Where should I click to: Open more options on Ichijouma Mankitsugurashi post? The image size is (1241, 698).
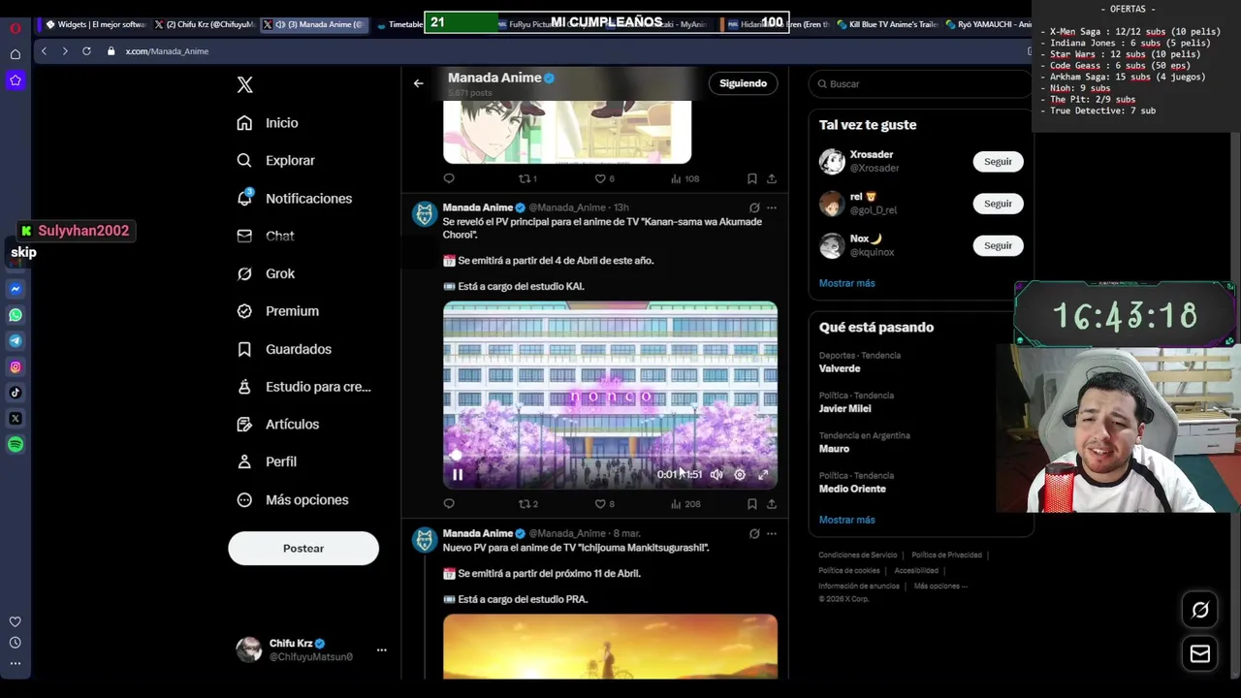[x=772, y=533]
